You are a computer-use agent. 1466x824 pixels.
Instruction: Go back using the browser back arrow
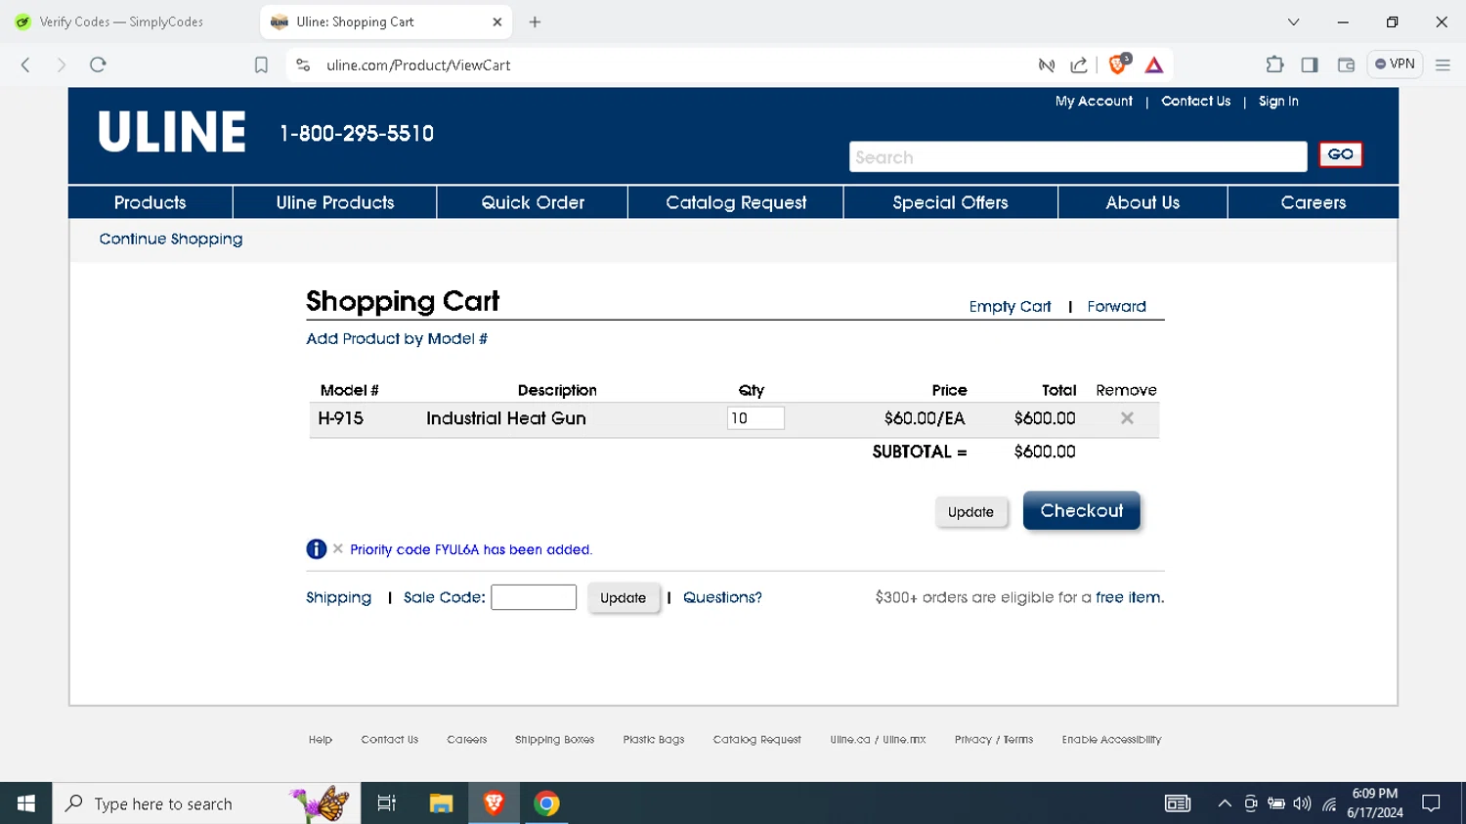26,65
